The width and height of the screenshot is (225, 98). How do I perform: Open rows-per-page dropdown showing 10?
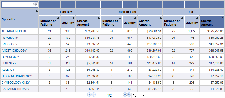[139, 95]
